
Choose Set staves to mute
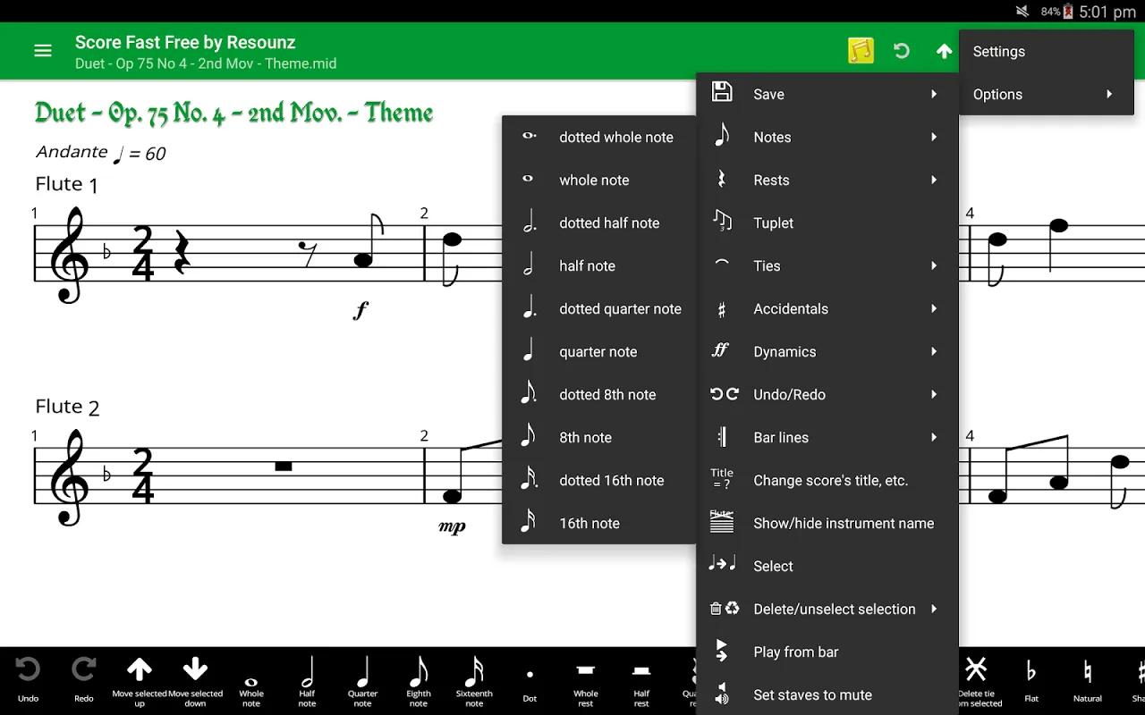[x=827, y=694]
